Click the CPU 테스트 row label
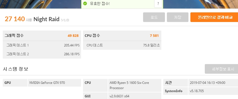238x99 pixels. (x=95, y=45)
